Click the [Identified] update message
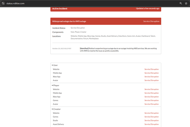190x127 pixels. [x=118, y=50]
